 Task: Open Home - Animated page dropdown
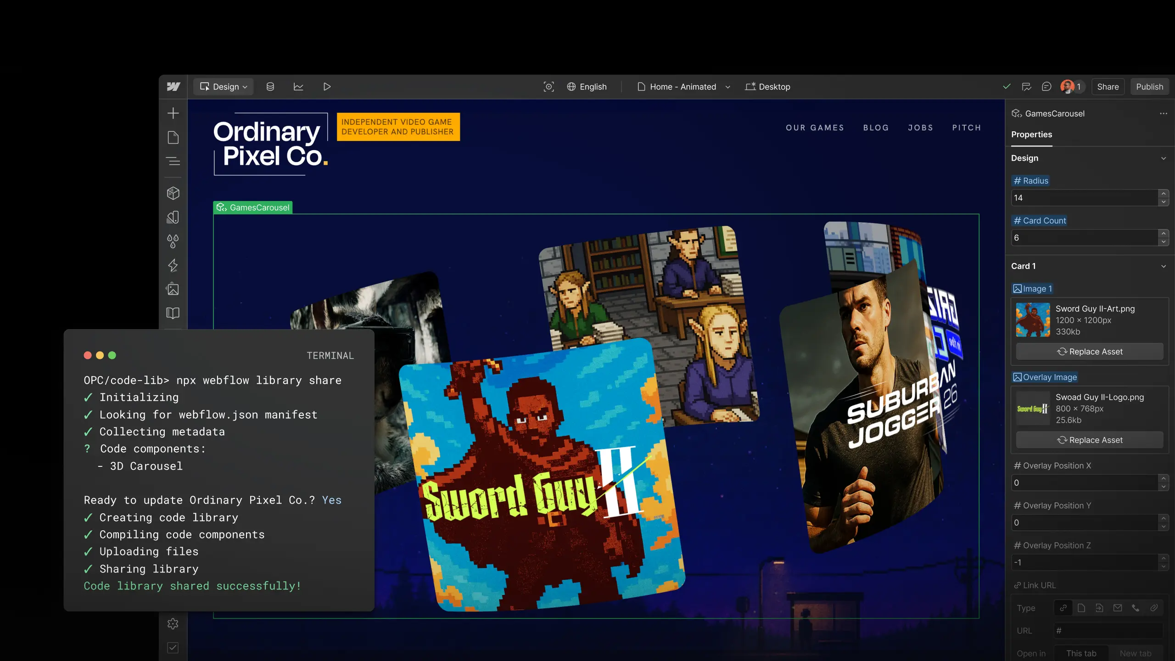pos(683,87)
